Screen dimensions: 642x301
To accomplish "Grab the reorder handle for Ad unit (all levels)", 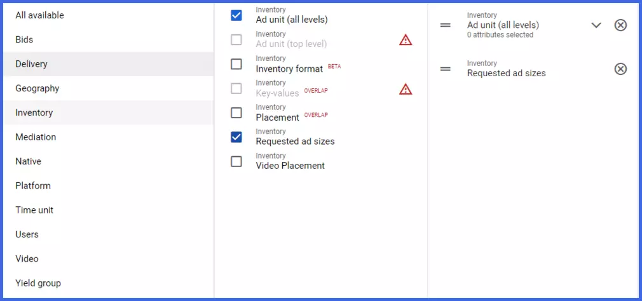I will [x=445, y=25].
